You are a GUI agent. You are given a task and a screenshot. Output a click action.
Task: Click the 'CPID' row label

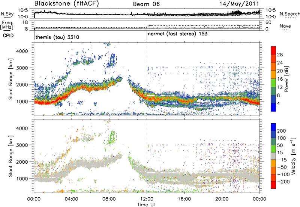pyautogui.click(x=8, y=35)
